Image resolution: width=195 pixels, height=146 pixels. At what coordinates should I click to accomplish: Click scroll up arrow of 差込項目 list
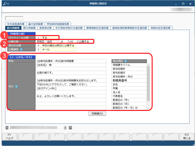pyautogui.click(x=148, y=65)
